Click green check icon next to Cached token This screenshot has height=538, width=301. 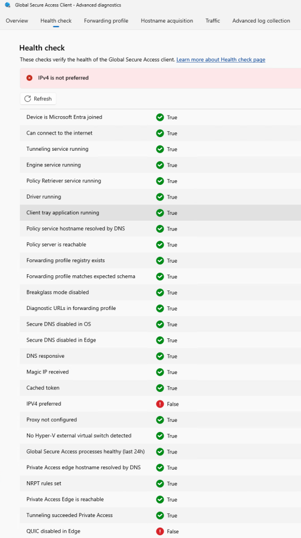coord(160,388)
